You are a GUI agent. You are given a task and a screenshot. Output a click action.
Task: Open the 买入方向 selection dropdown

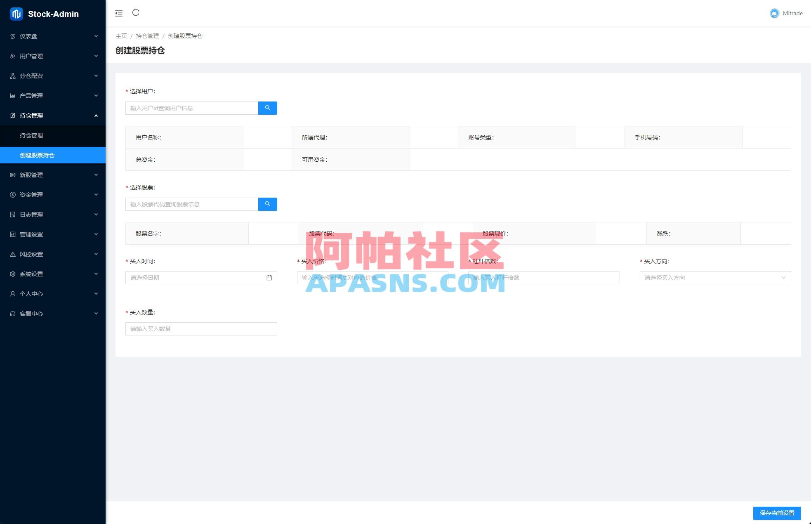click(715, 278)
